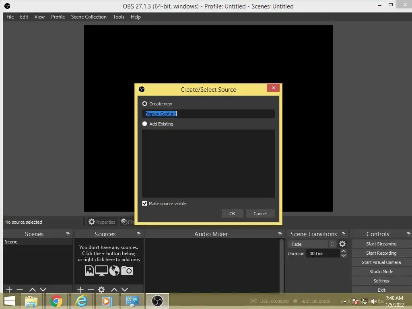The image size is (412, 309).
Task: Undock the Scene Transitions panel
Action: click(x=344, y=234)
